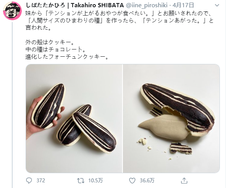Click the line 外の殻はクッキー

tap(50, 42)
